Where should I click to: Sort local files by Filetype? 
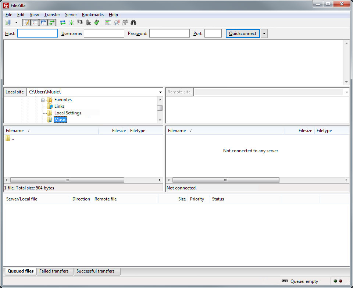(145, 131)
